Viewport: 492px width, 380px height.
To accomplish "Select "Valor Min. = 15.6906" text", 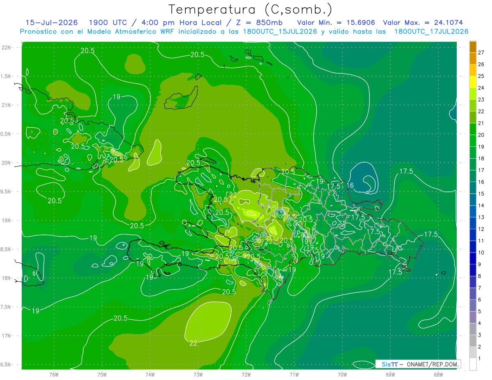I will point(336,23).
